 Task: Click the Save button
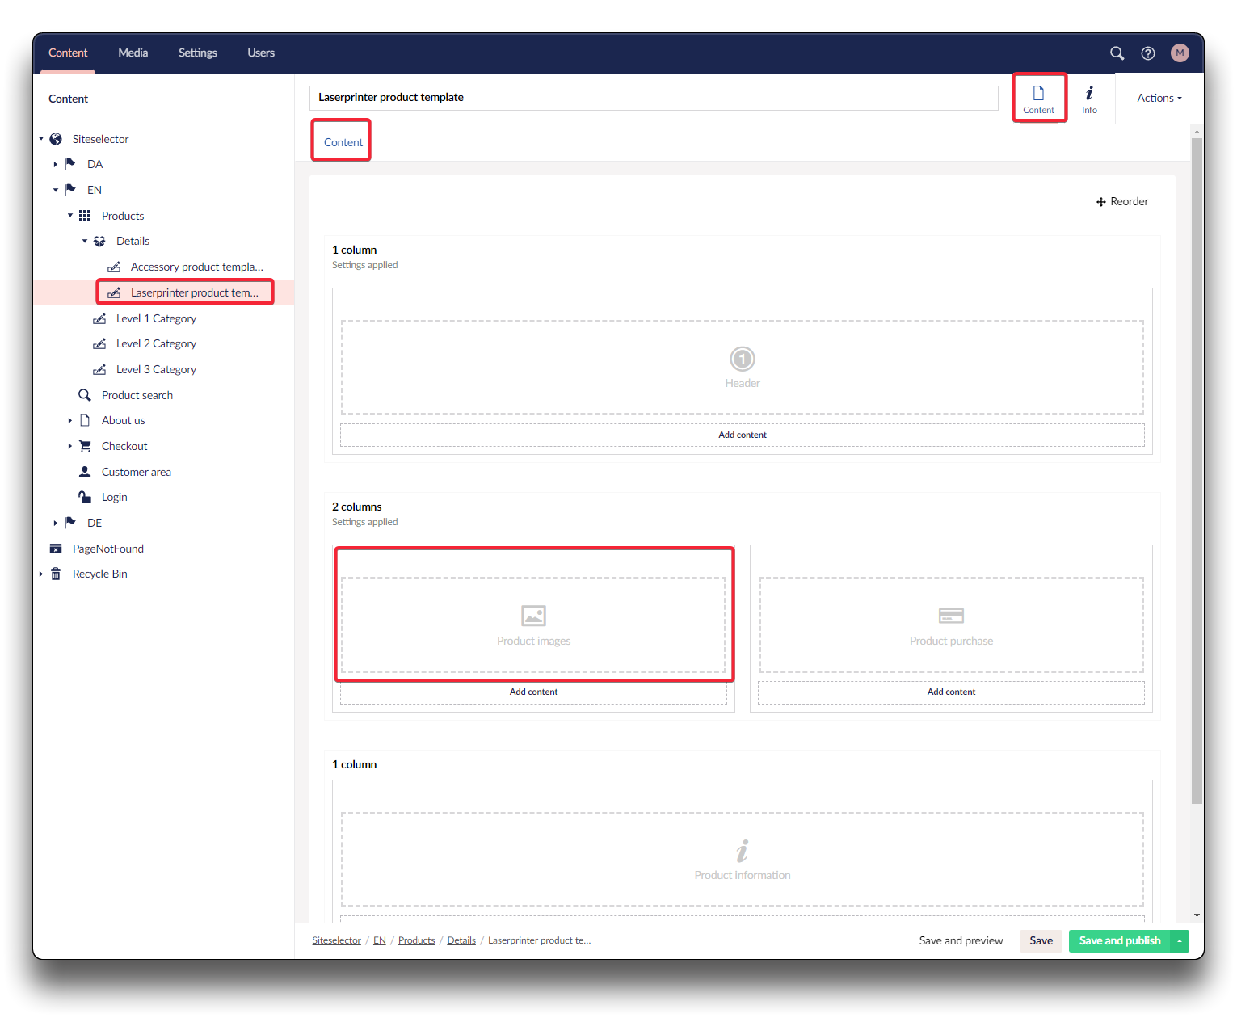coord(1041,941)
